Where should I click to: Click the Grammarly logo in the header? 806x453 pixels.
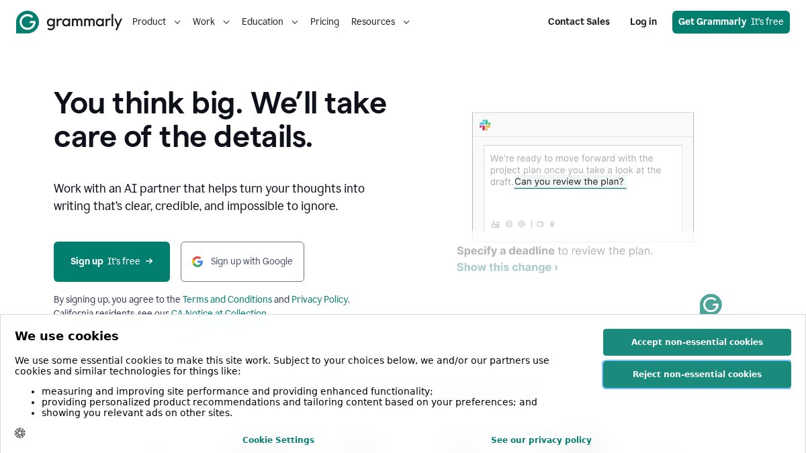pyautogui.click(x=69, y=21)
